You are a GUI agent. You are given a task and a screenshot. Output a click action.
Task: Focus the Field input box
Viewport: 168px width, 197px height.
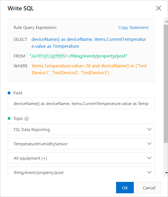coord(81,103)
